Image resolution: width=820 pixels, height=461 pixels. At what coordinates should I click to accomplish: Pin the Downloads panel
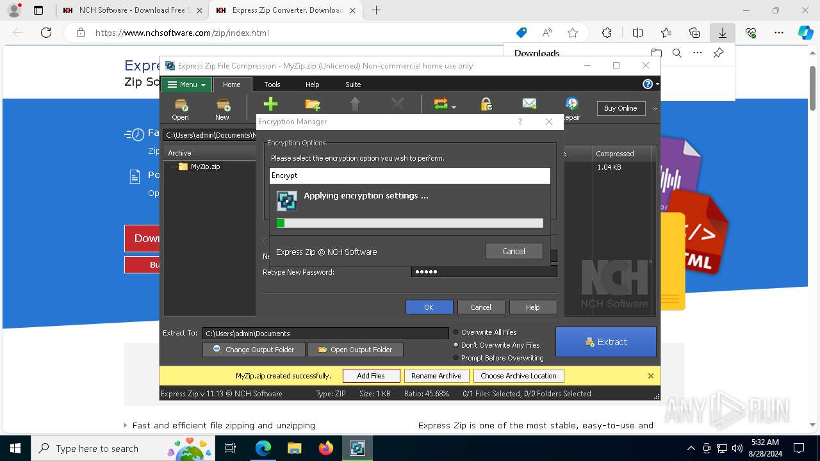coord(718,53)
